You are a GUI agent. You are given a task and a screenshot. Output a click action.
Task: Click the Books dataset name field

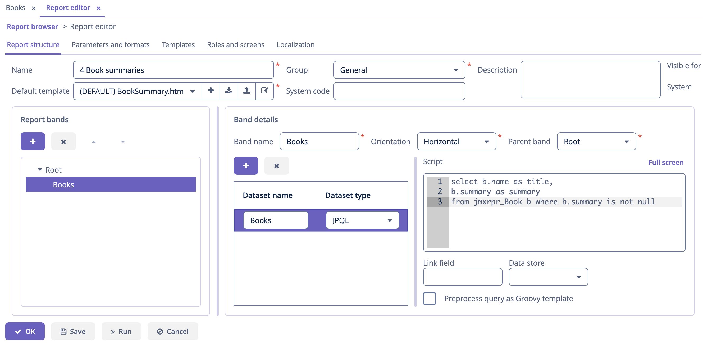click(276, 220)
